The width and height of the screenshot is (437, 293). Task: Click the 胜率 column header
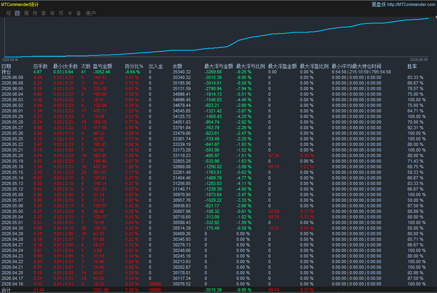pos(412,66)
